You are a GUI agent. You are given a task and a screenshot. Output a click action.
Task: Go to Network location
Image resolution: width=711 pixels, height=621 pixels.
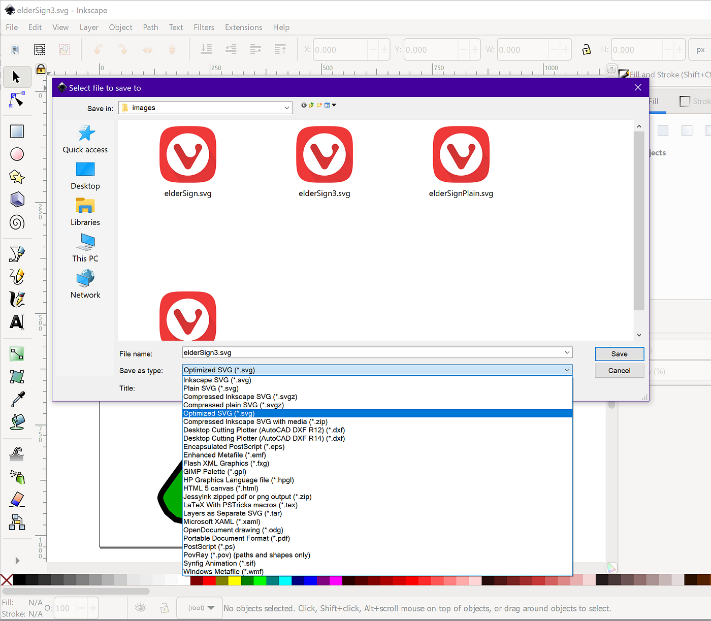(85, 284)
